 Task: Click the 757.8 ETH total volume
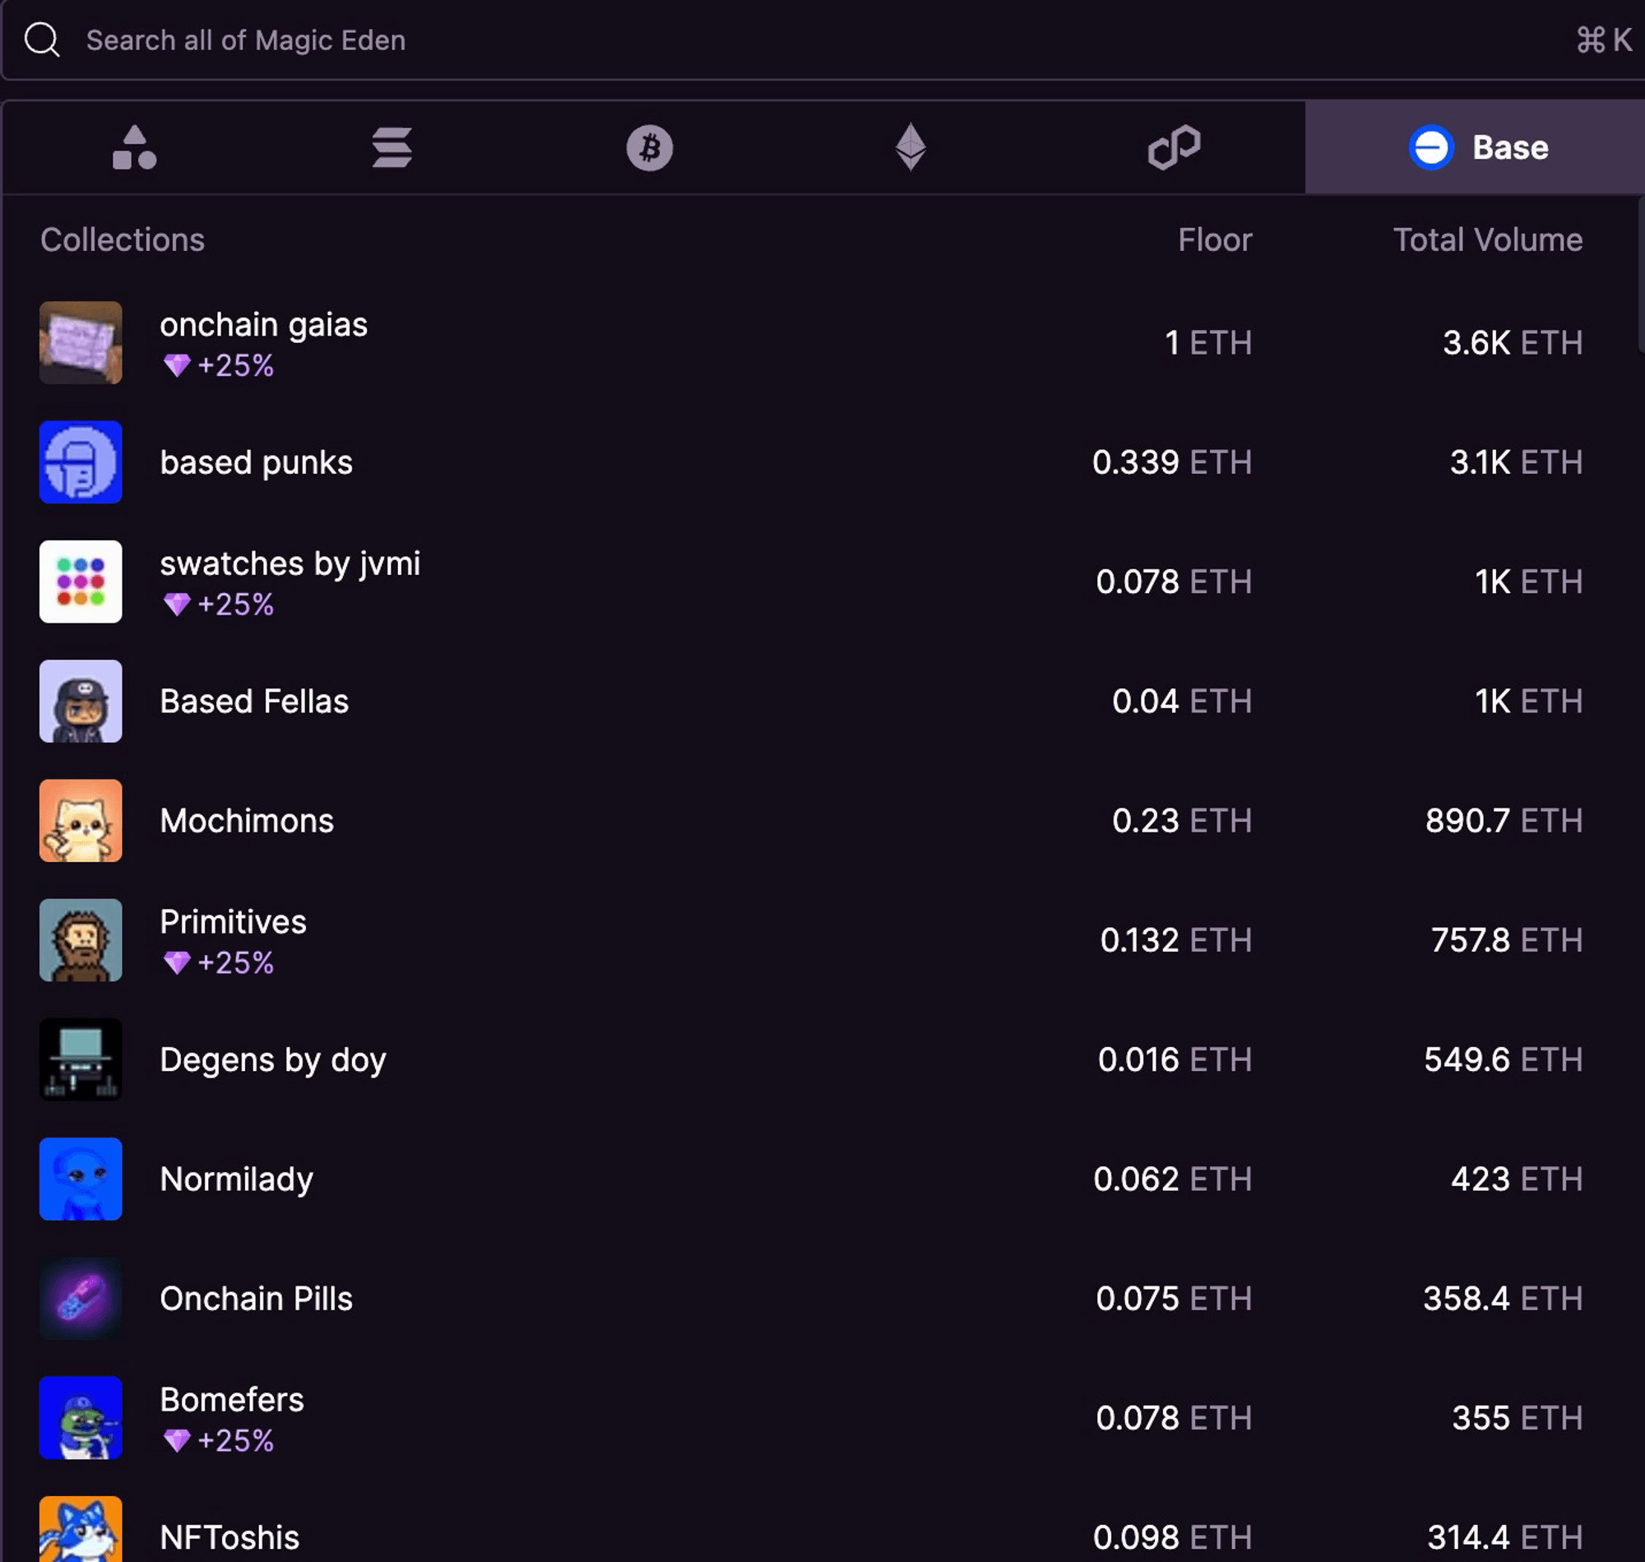(1507, 940)
